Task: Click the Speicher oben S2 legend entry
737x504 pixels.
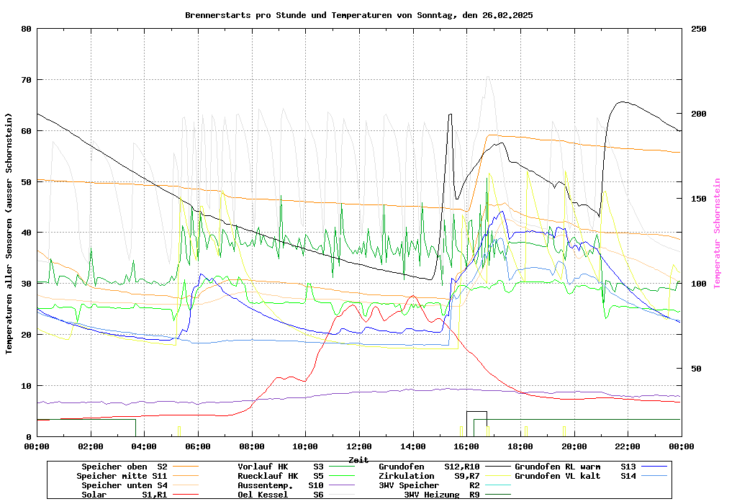Action: point(124,467)
